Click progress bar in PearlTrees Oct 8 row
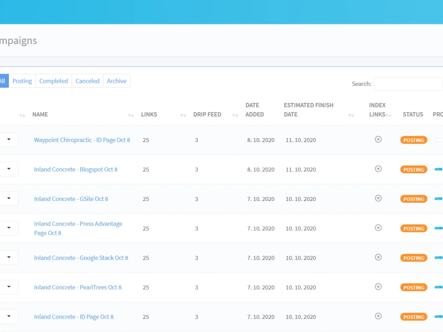443x332 pixels. (439, 287)
